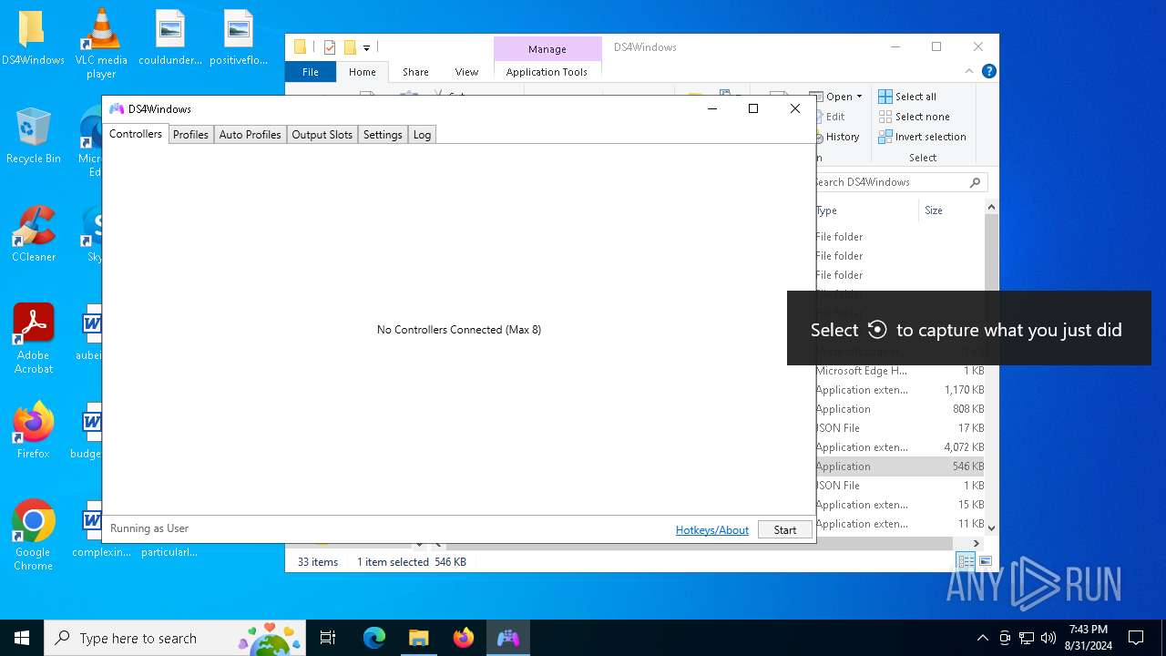Open the Recycle Bin desktop icon
This screenshot has width=1166, height=656.
pyautogui.click(x=33, y=135)
